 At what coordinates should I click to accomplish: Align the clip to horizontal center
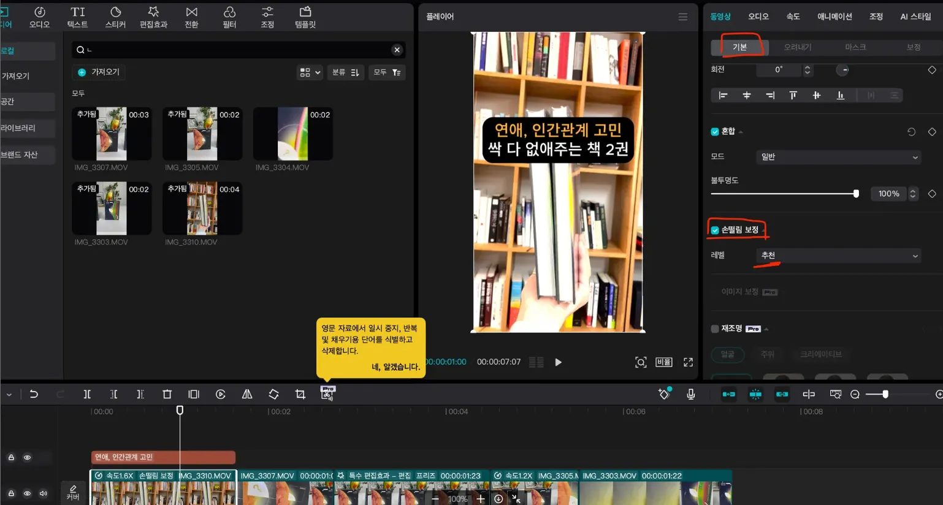(746, 95)
